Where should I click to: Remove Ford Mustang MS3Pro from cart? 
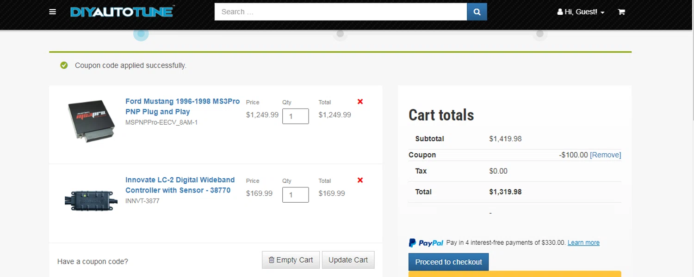click(x=360, y=102)
